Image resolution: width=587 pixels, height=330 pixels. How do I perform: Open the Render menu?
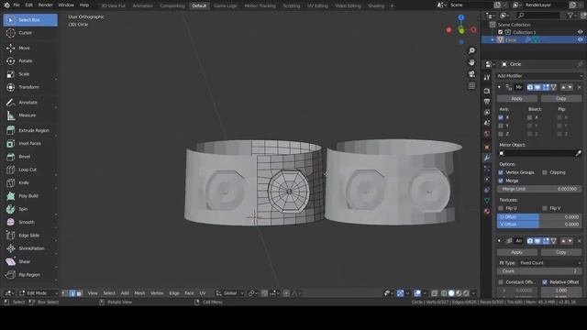click(x=45, y=5)
